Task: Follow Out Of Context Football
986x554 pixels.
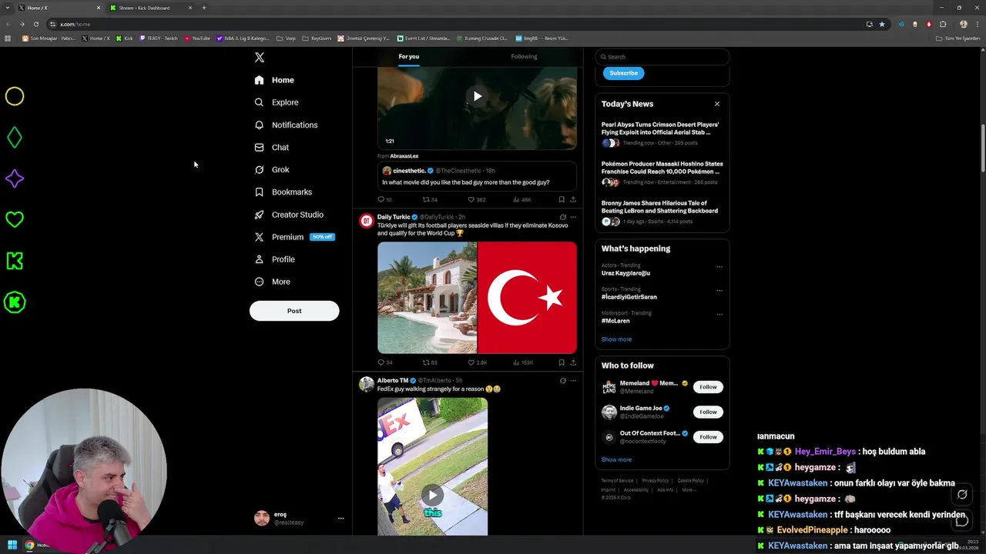Action: 708,437
